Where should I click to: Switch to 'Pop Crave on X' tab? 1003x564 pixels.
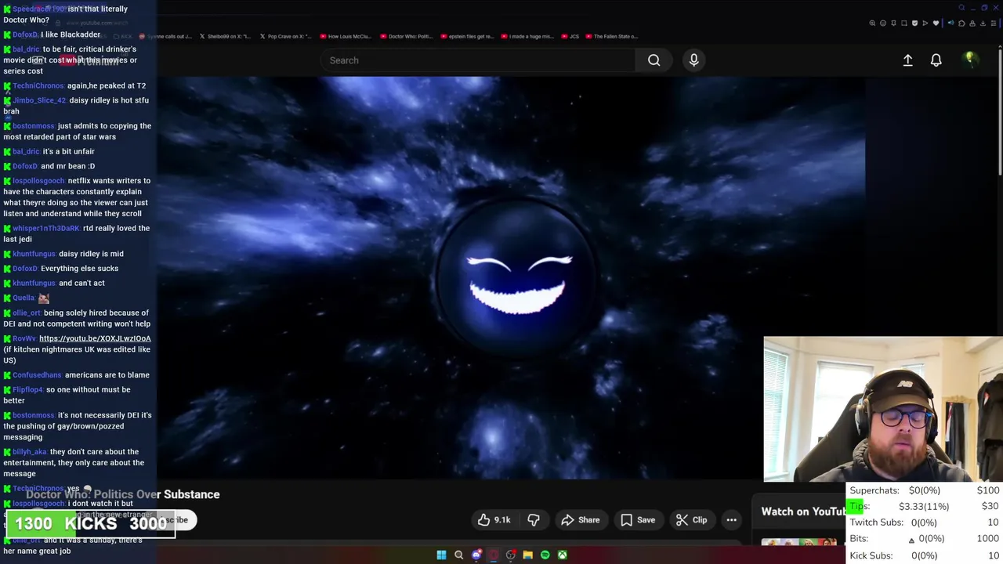285,36
